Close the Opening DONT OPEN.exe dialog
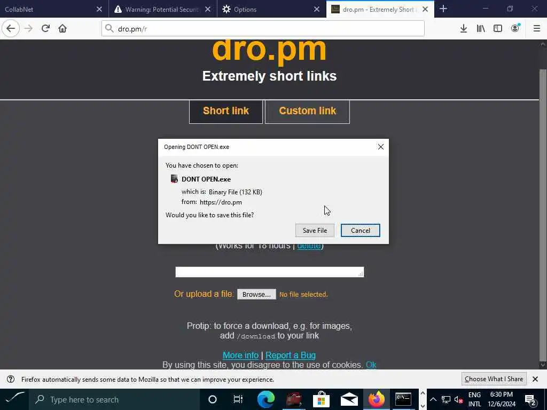The height and width of the screenshot is (410, 547). pyautogui.click(x=380, y=147)
